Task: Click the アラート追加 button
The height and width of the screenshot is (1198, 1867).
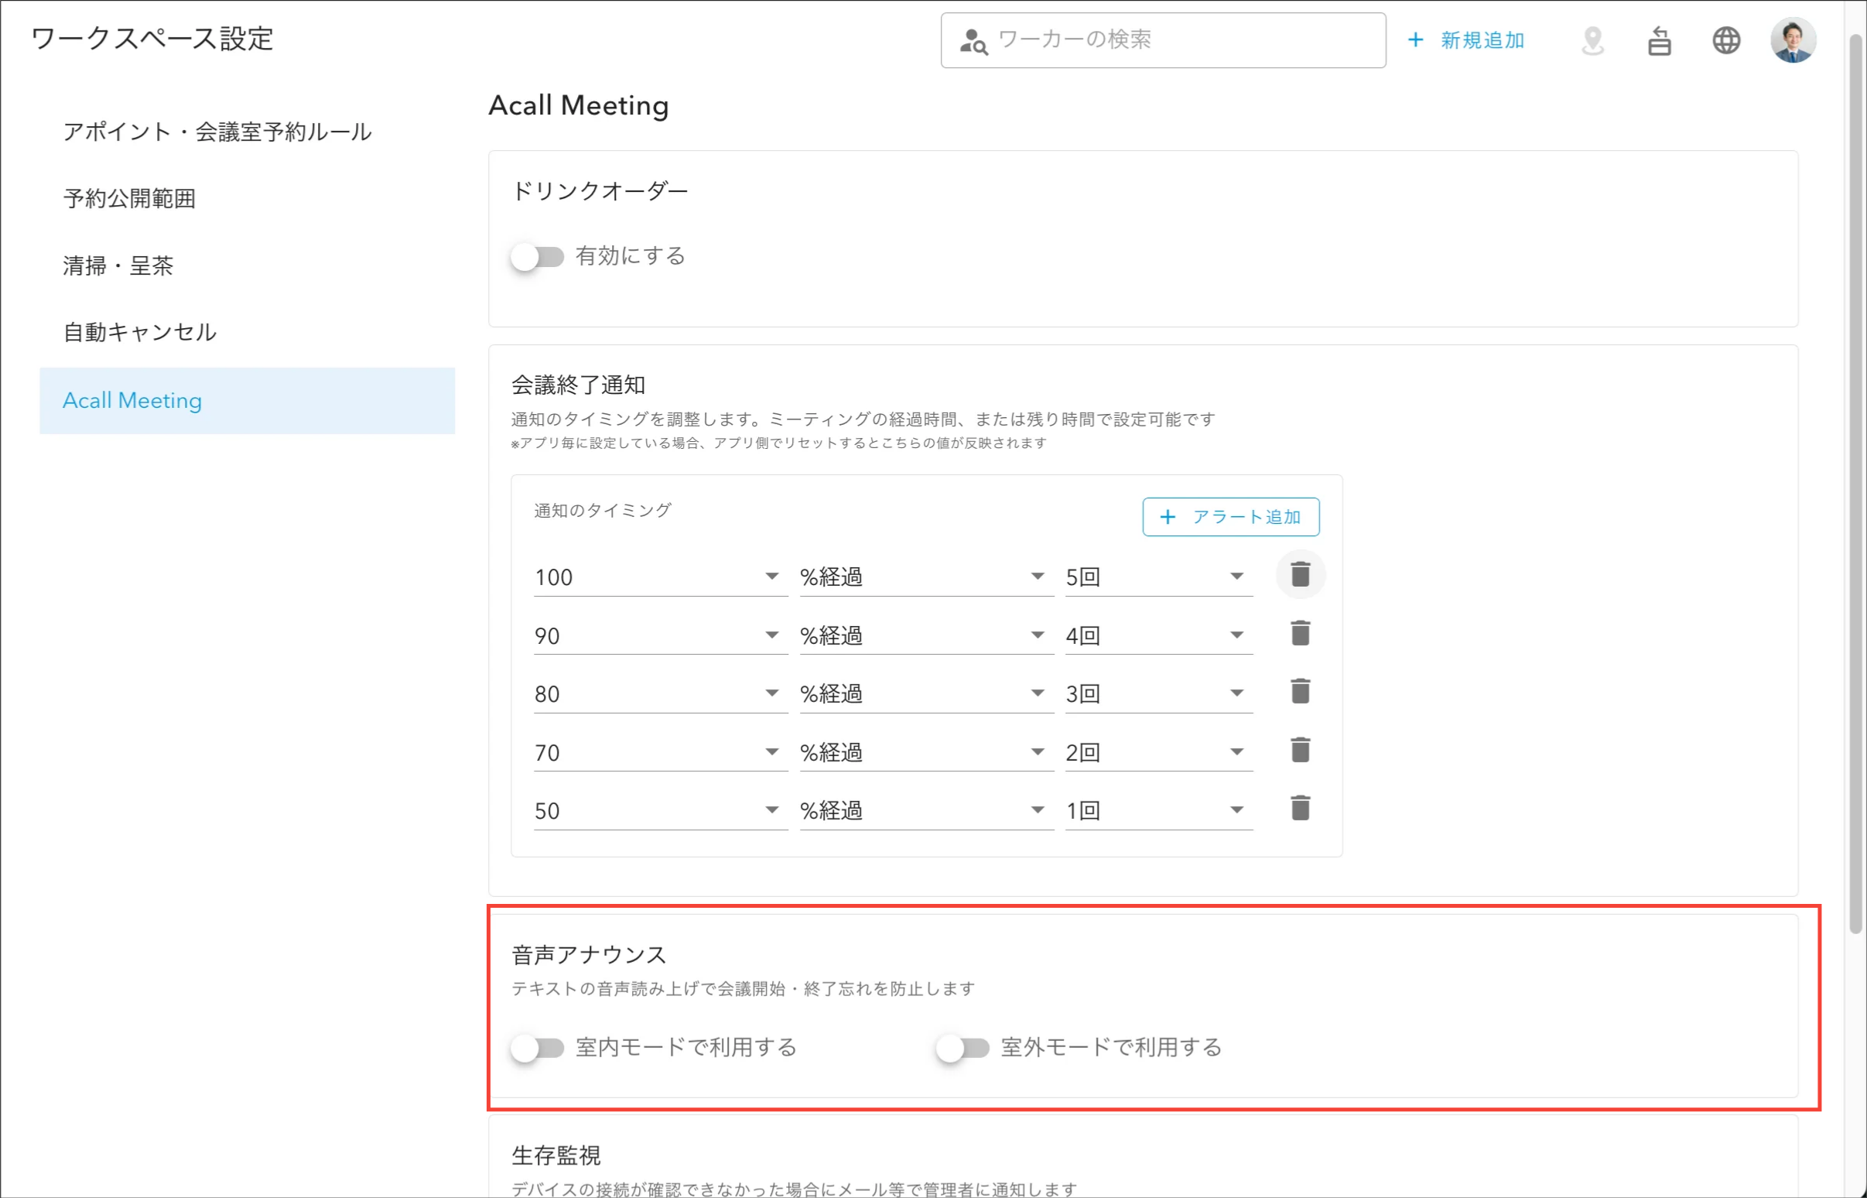Action: (x=1230, y=516)
